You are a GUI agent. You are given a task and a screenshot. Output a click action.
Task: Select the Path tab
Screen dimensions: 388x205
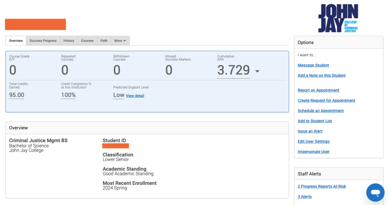click(x=104, y=41)
